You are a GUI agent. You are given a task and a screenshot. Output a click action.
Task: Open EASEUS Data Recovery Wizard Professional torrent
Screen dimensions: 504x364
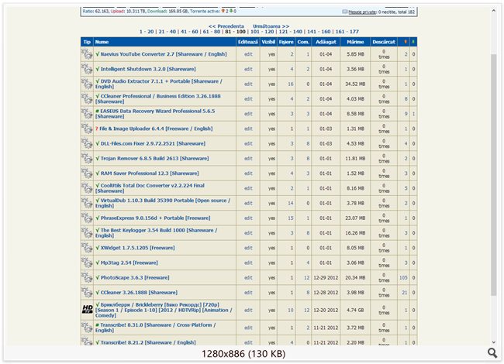point(155,114)
